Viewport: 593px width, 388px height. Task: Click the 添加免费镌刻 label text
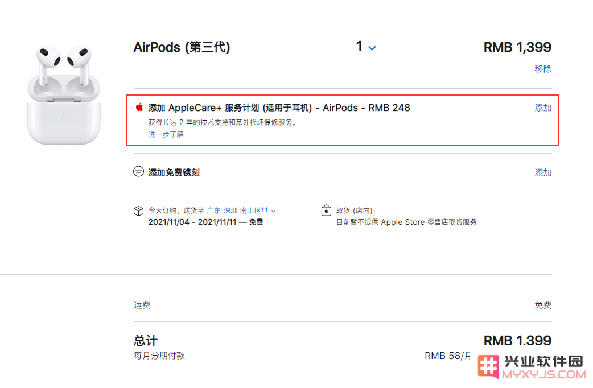174,172
